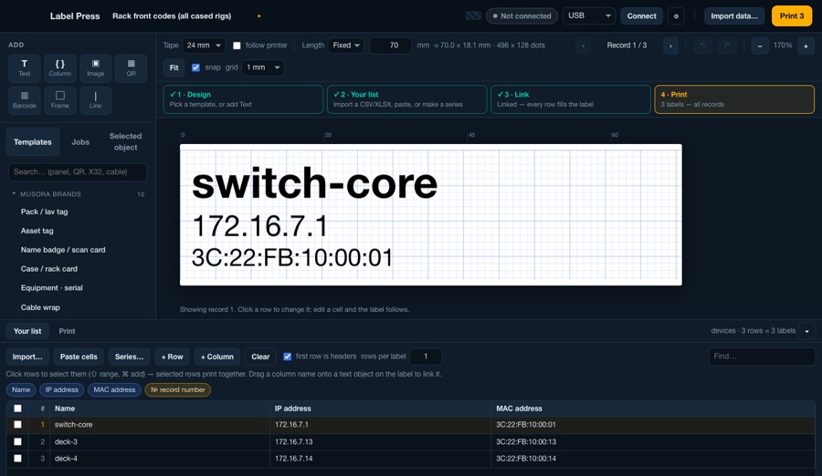Click the label length field showing 70

391,46
